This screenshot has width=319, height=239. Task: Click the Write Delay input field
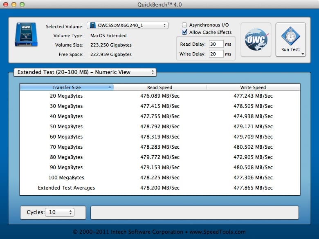[x=216, y=54]
